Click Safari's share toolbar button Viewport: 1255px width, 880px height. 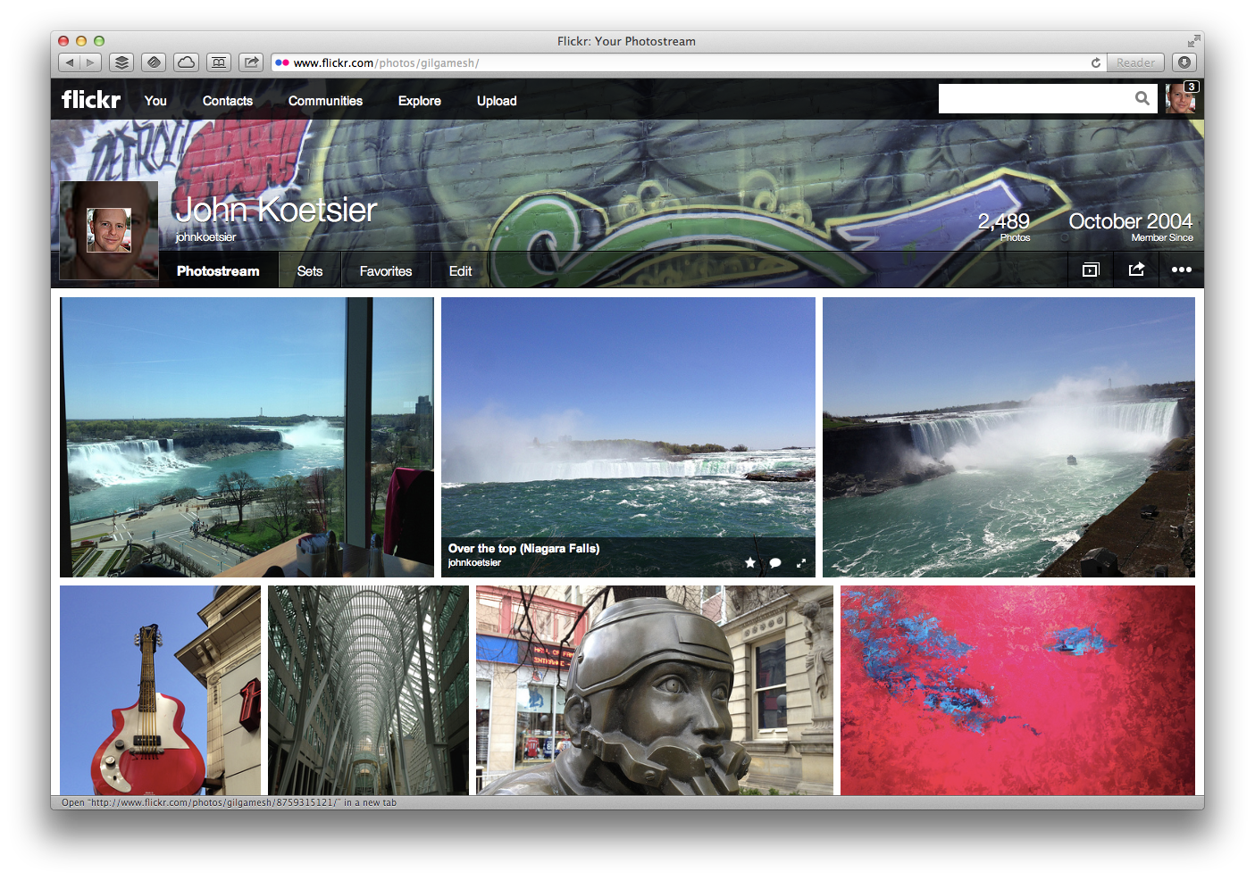251,62
